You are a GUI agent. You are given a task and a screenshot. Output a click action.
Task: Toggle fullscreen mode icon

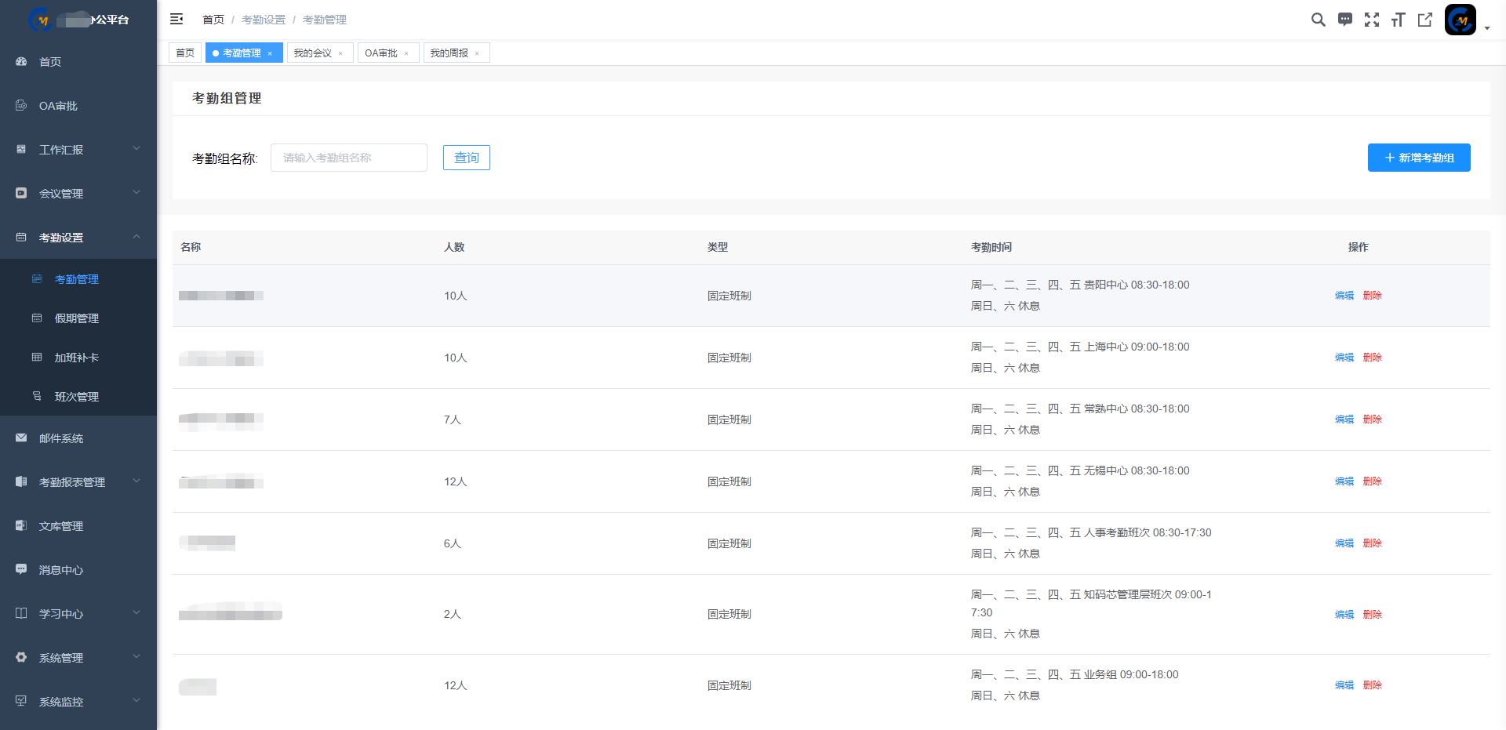coord(1372,20)
